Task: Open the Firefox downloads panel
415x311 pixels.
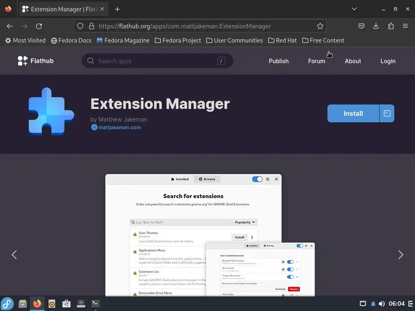Action: 376,26
